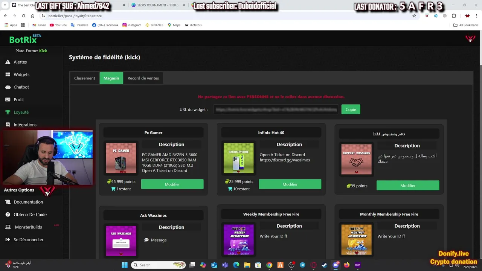This screenshot has height=271, width=482.
Task: Click the browser reload button
Action: pos(23,16)
